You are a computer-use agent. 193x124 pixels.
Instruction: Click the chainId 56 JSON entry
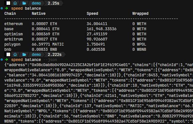pyautogui.click(x=55, y=116)
